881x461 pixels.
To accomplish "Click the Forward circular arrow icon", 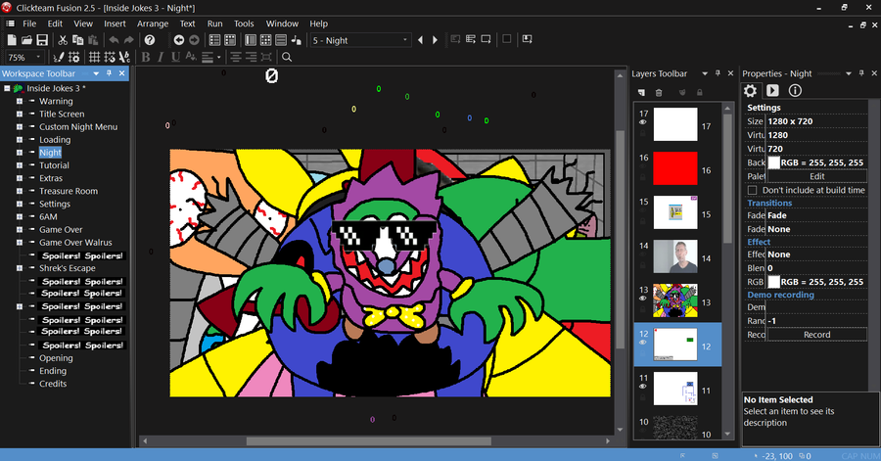I will (x=194, y=40).
